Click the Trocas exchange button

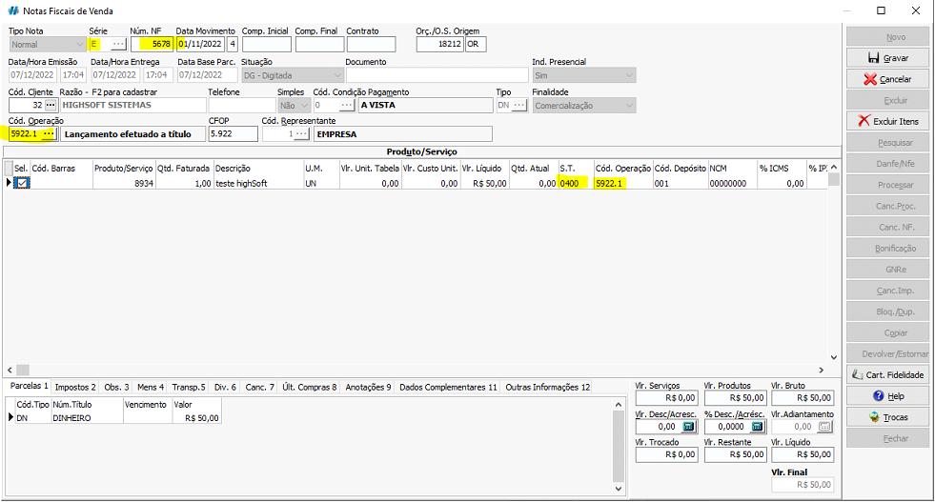coord(887,417)
